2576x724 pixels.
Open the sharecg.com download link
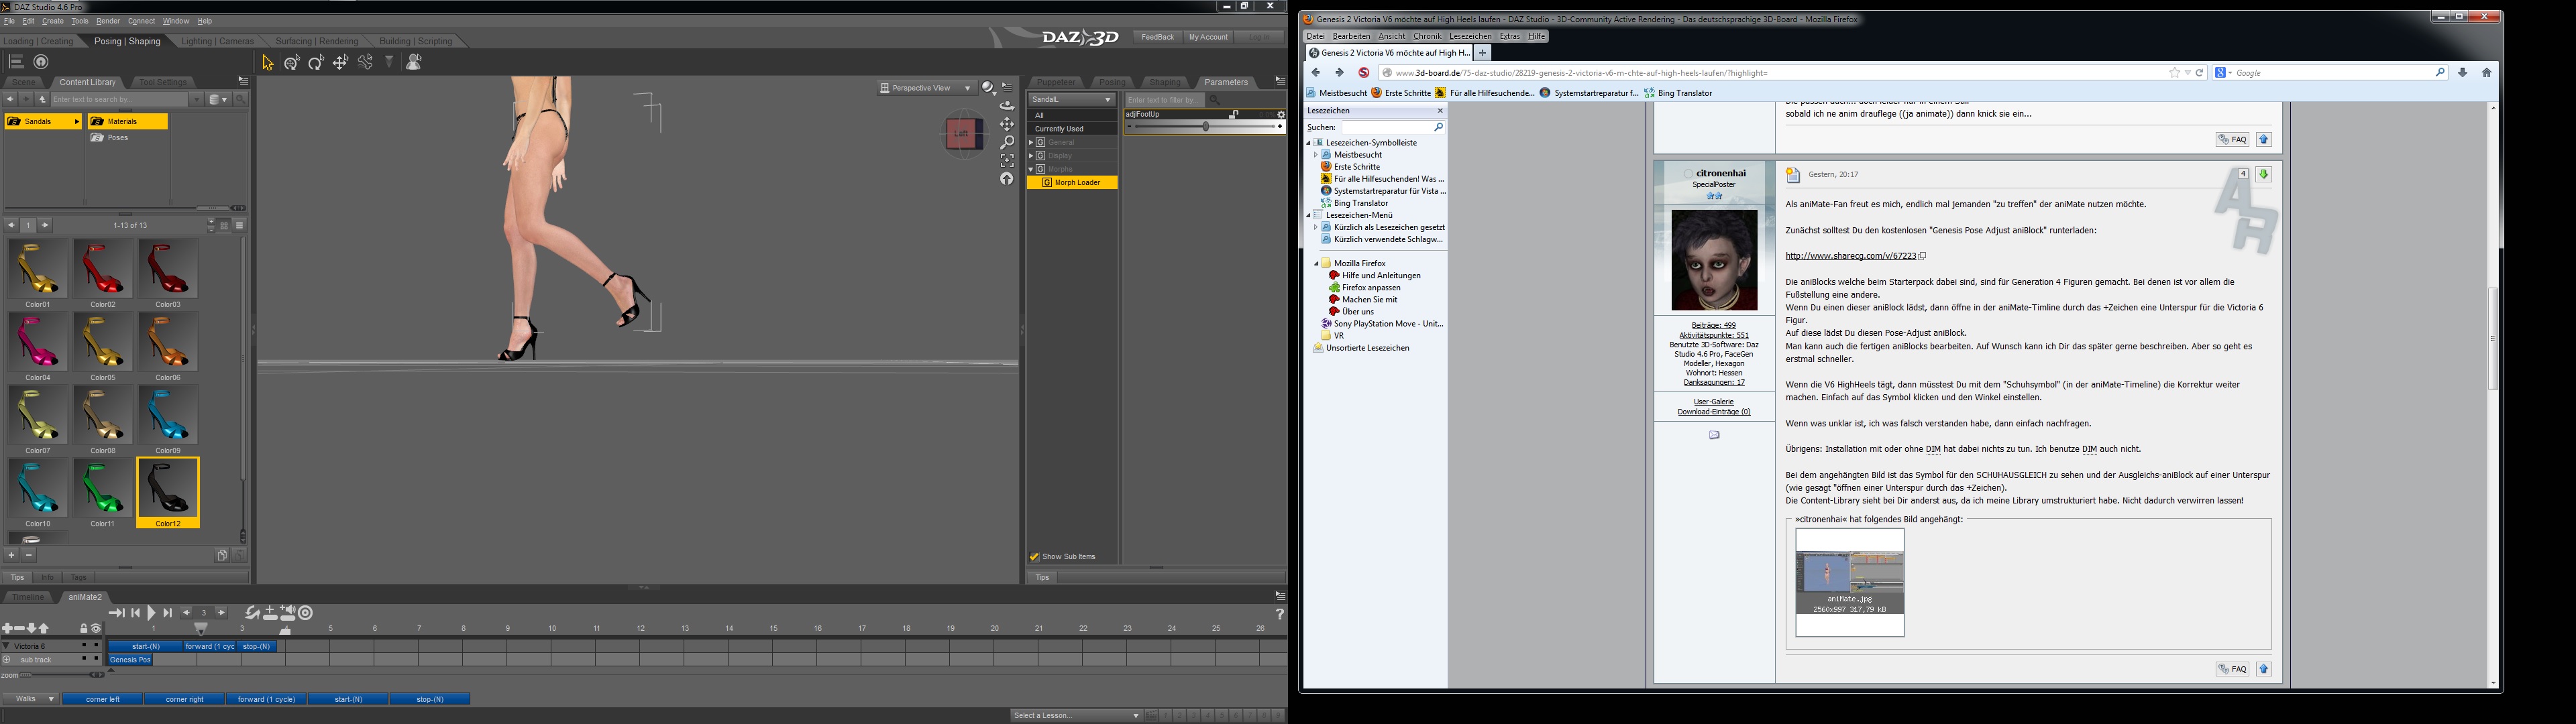pos(1850,256)
